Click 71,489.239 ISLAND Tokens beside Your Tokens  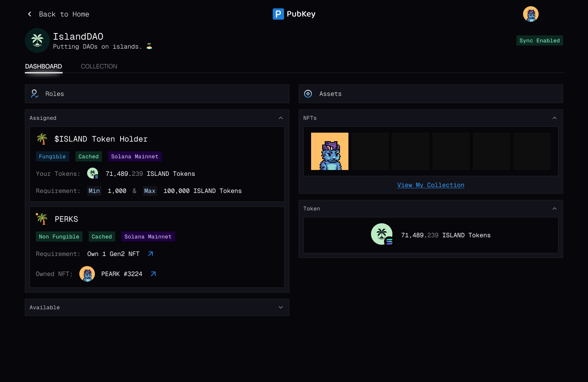[x=150, y=174]
